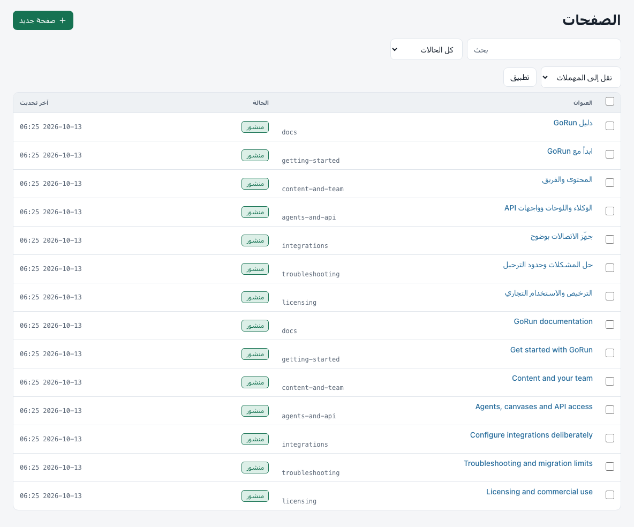
Task: Select the Content and your team checkbox
Action: click(x=610, y=381)
